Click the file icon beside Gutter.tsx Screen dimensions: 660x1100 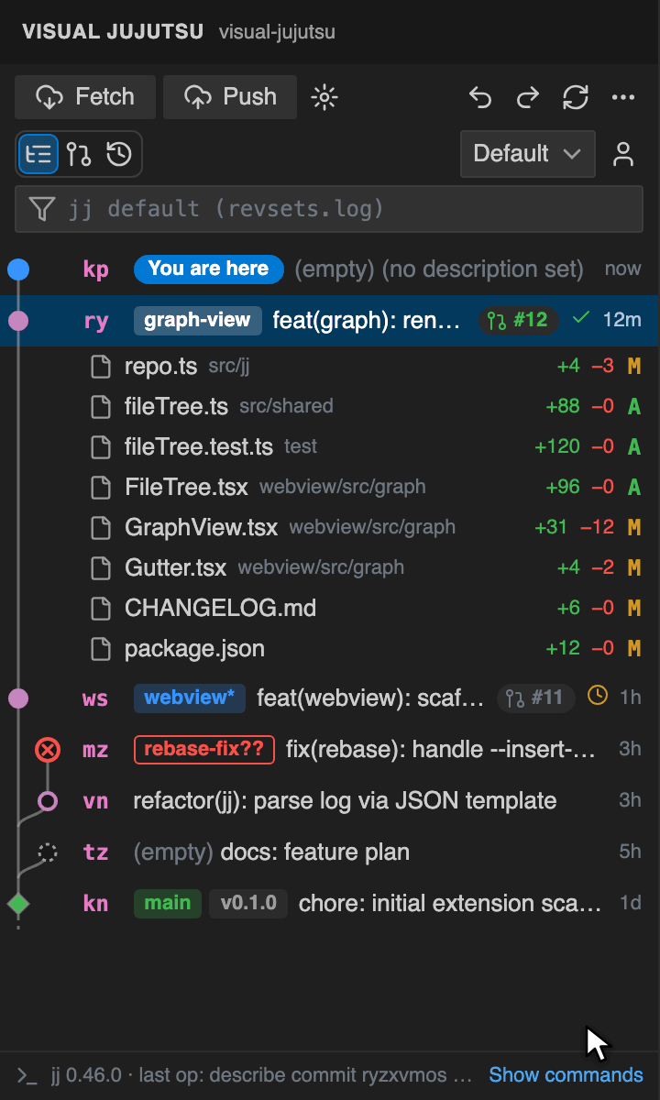[101, 567]
